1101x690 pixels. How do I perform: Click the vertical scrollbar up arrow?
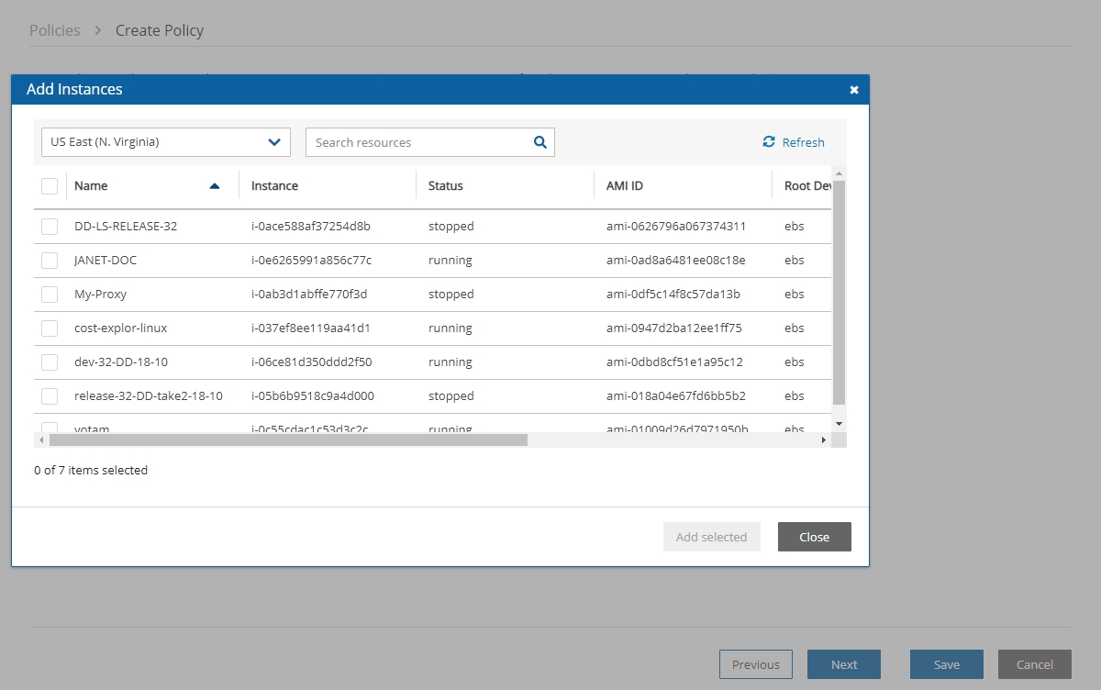pyautogui.click(x=839, y=173)
